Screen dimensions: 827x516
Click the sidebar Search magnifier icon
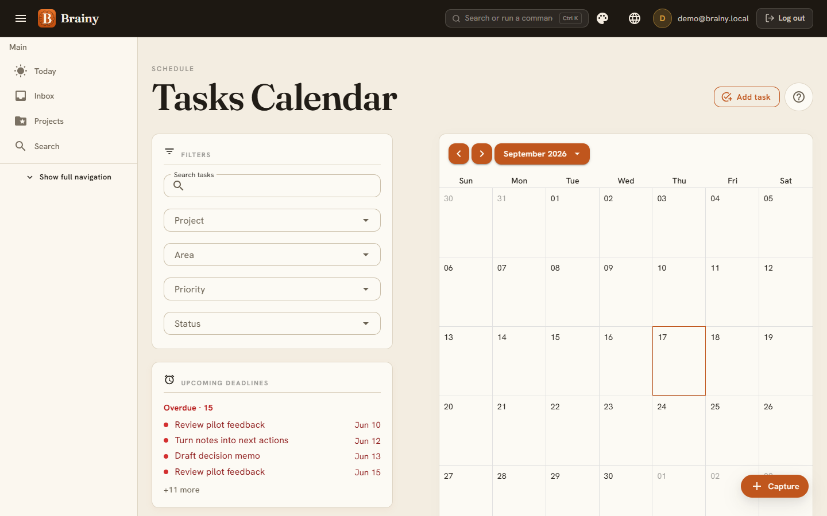21,146
